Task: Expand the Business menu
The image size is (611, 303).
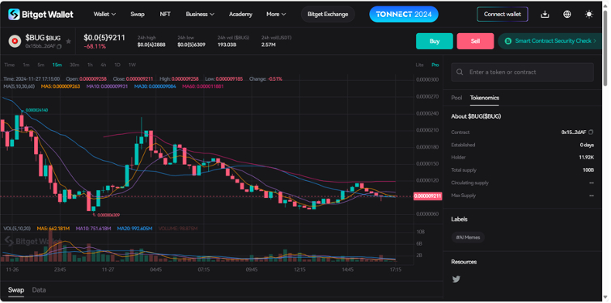Action: (x=200, y=14)
